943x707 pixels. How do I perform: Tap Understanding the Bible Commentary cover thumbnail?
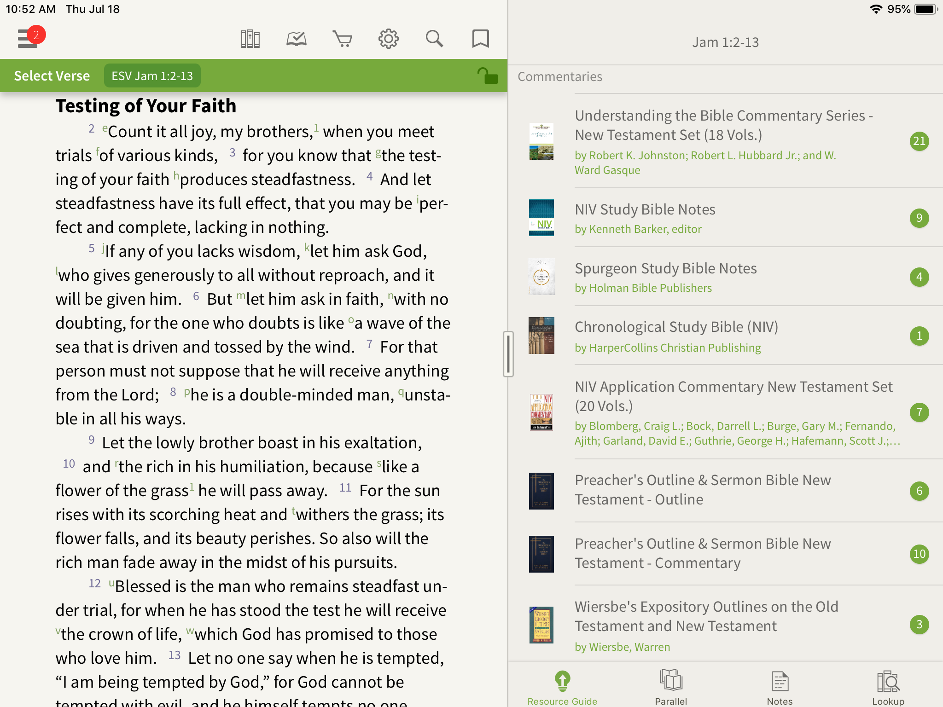(x=541, y=141)
